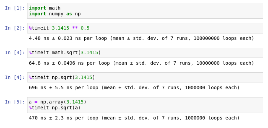Click the output line starting with 4.48 ns

(141, 38)
